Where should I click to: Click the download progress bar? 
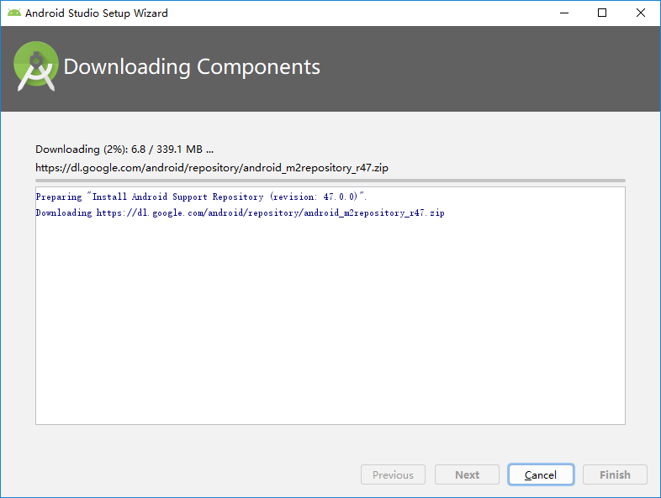(x=330, y=181)
